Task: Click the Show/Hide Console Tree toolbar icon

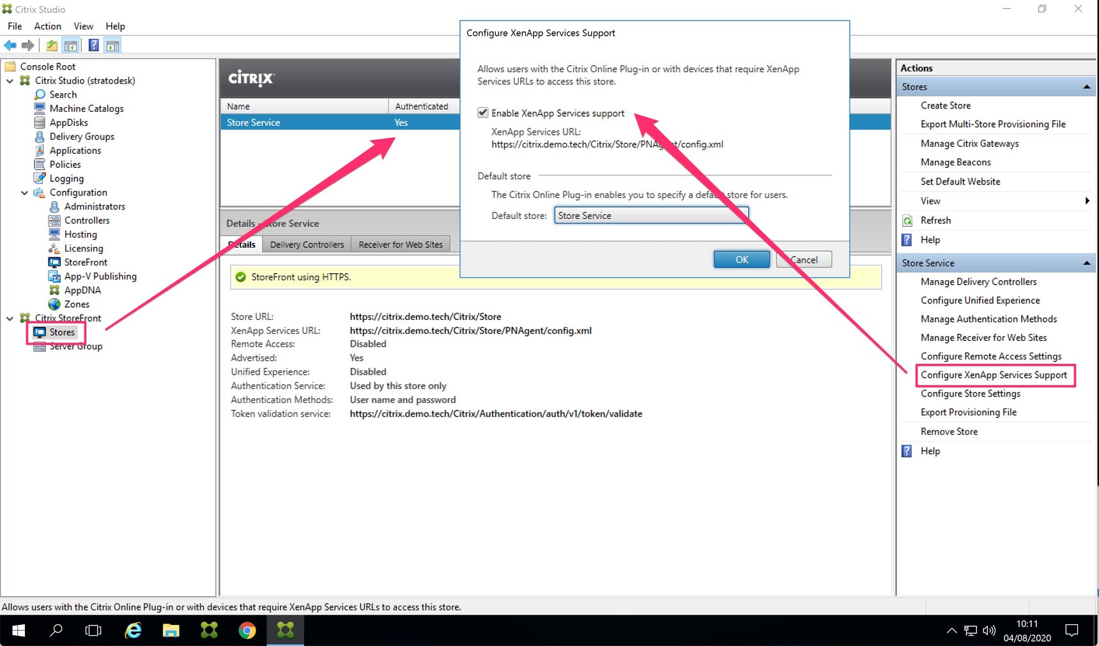Action: coord(71,45)
